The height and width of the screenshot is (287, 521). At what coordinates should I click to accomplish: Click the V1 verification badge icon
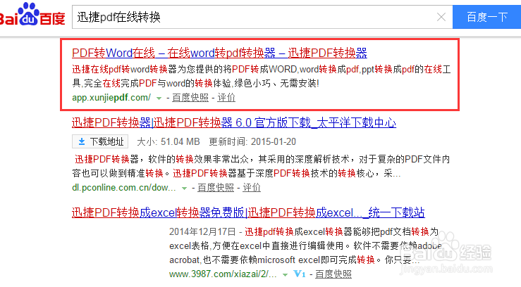tap(300, 274)
